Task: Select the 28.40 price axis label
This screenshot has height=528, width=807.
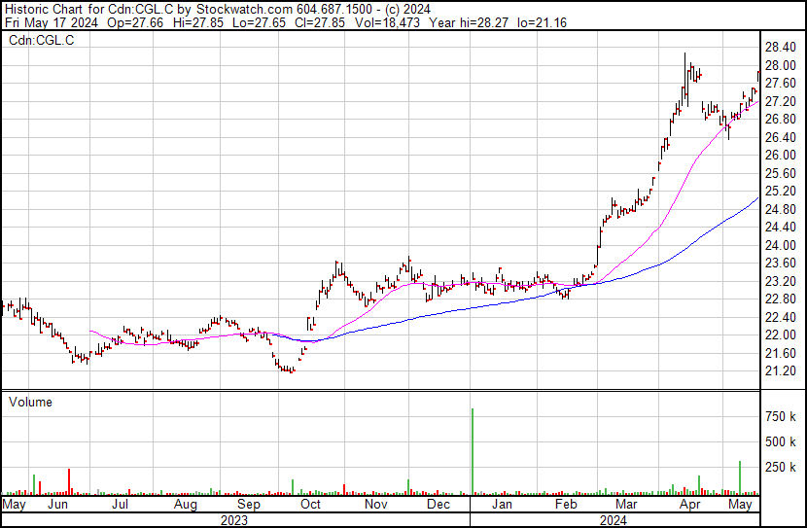Action: tap(781, 48)
